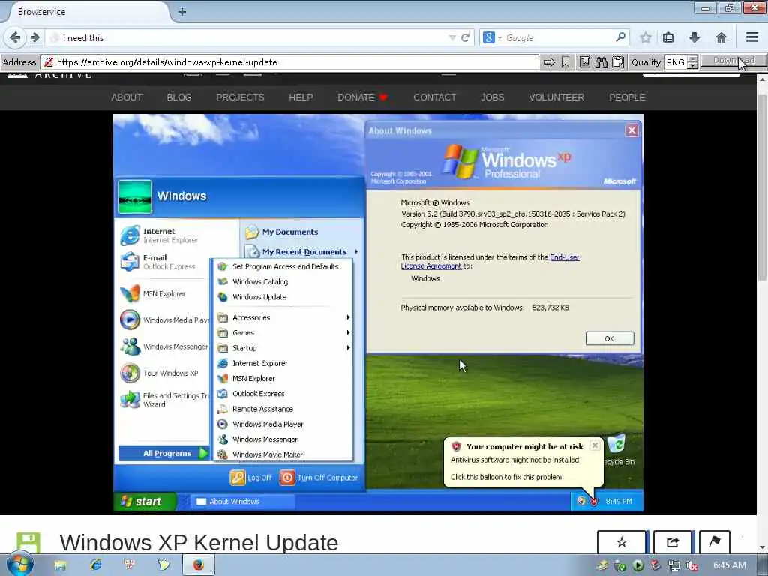The image size is (768, 576).
Task: Click XP green start button in screenshot
Action: (143, 502)
